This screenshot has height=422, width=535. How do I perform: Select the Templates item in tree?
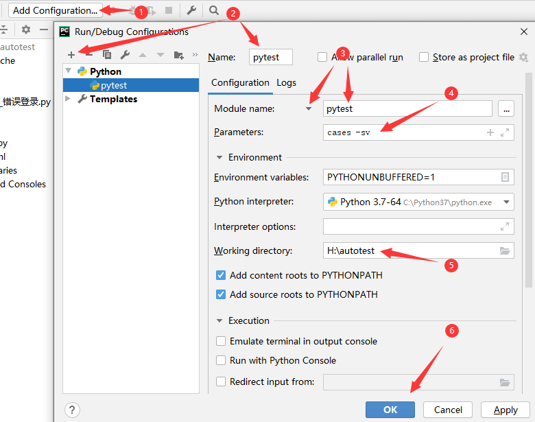point(113,99)
